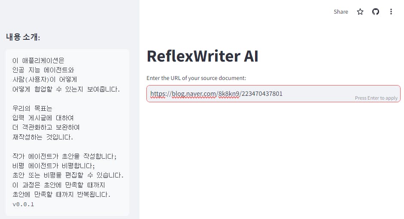Click the "Press Enter to apply" hint
Image resolution: width=404 pixels, height=219 pixels.
point(376,98)
